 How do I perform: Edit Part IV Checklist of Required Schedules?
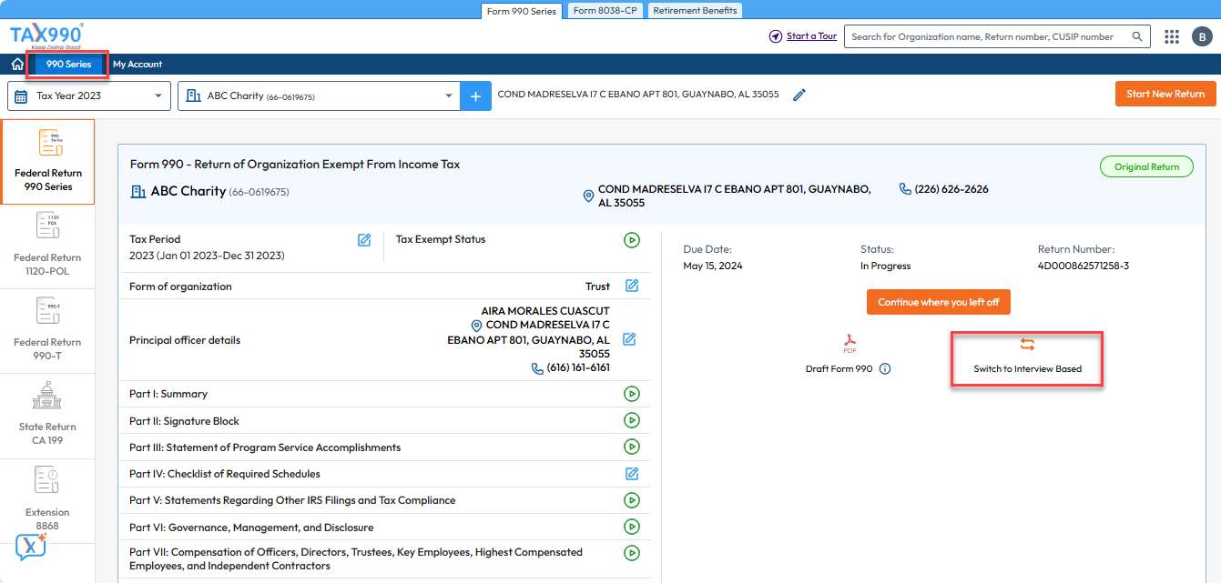click(632, 474)
